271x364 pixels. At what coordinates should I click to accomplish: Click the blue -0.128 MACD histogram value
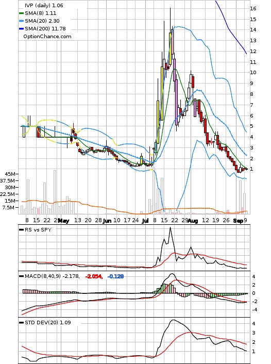(115, 276)
